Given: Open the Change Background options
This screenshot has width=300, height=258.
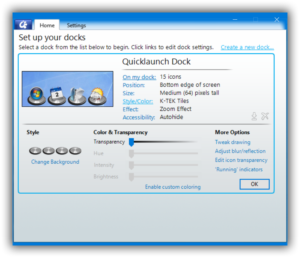Looking at the screenshot, I should click(x=55, y=162).
